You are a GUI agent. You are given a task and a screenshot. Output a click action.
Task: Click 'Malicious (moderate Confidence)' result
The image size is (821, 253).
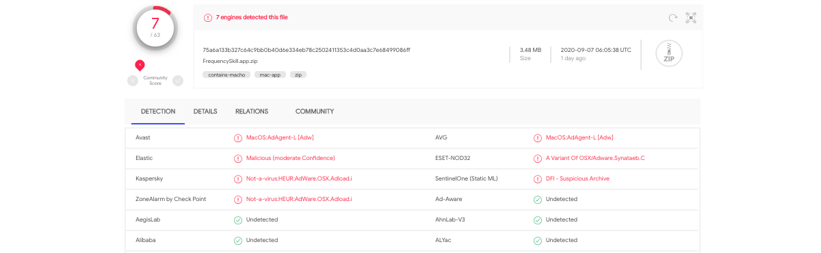click(291, 158)
